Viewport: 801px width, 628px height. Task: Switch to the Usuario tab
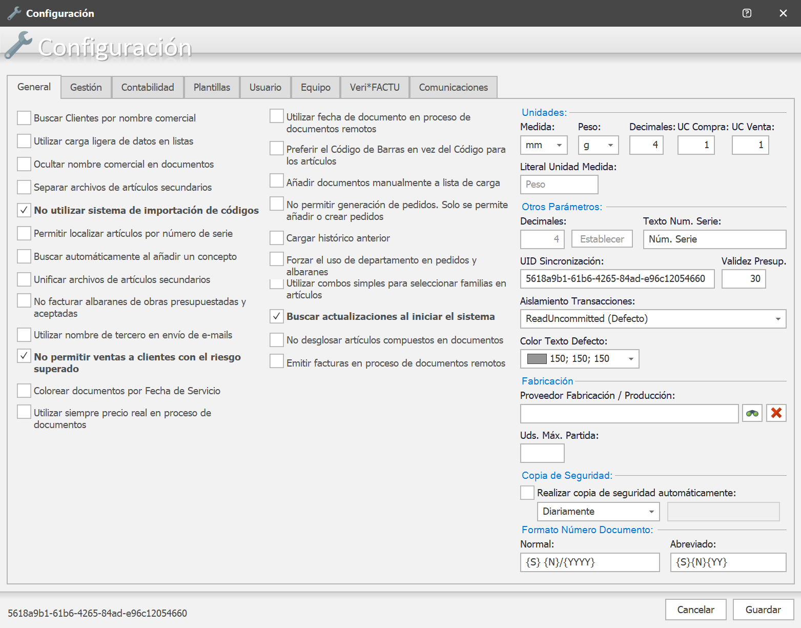click(x=265, y=88)
